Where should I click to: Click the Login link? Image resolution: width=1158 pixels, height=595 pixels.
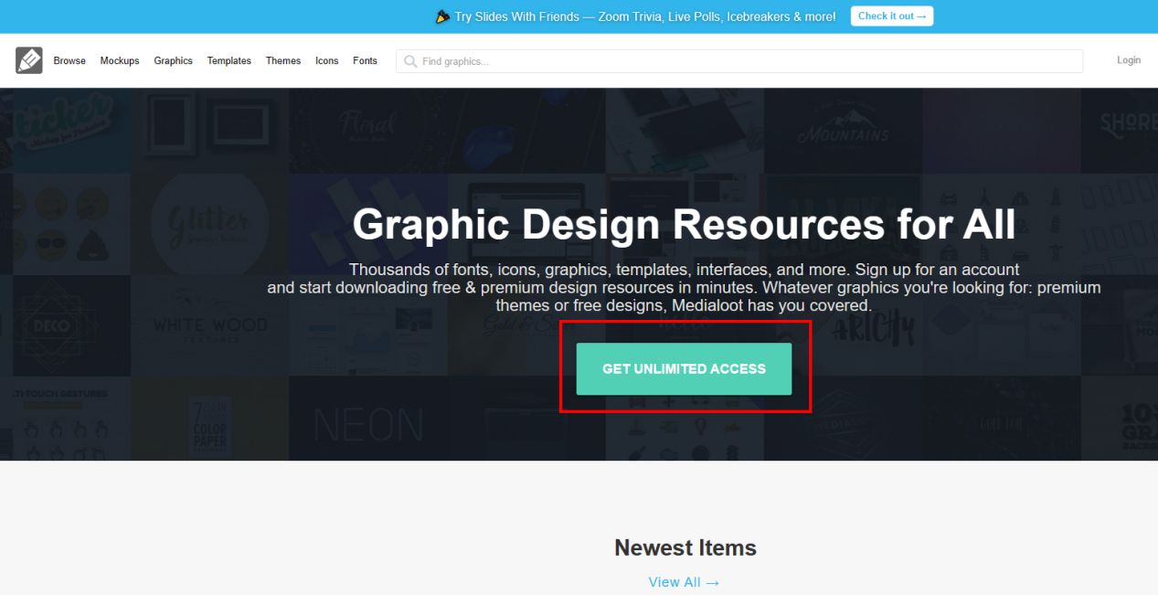click(1129, 60)
